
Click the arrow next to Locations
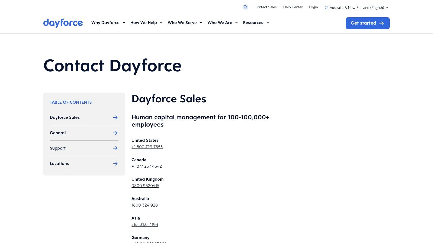point(115,164)
